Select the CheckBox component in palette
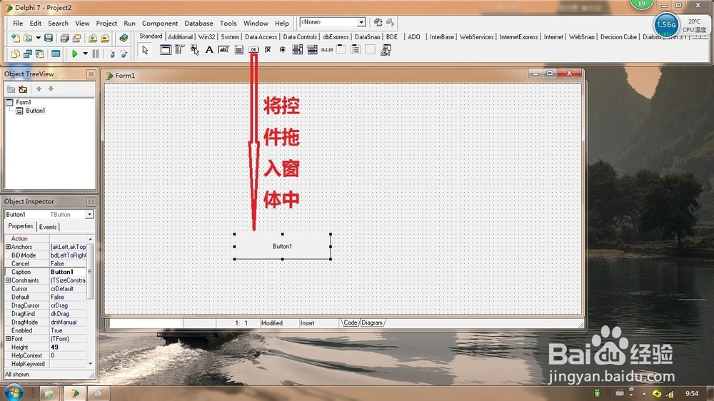Image resolution: width=714 pixels, height=401 pixels. pyautogui.click(x=268, y=50)
